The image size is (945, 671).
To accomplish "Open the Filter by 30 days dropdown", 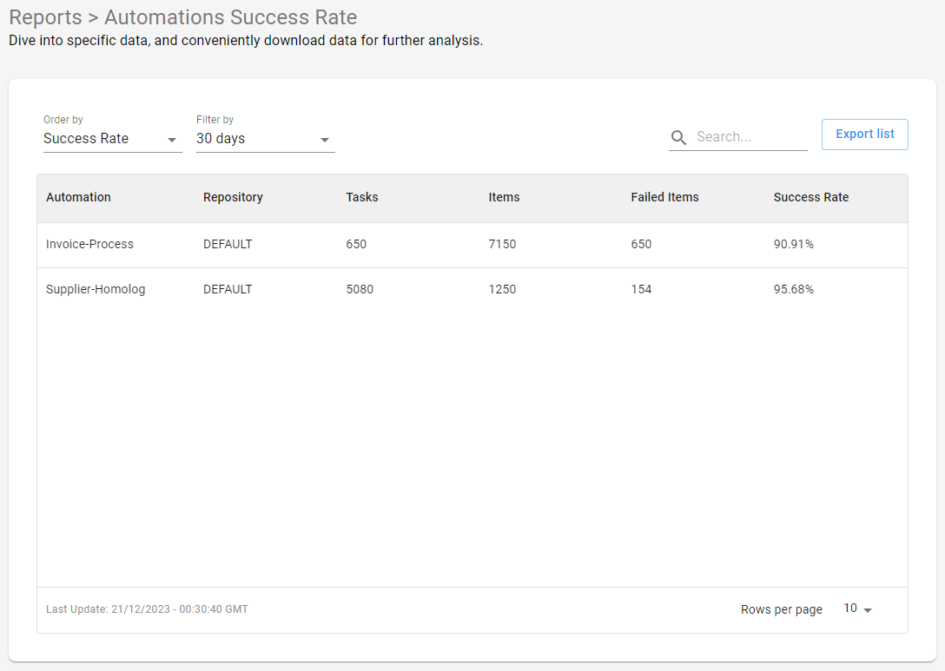I will click(x=265, y=139).
